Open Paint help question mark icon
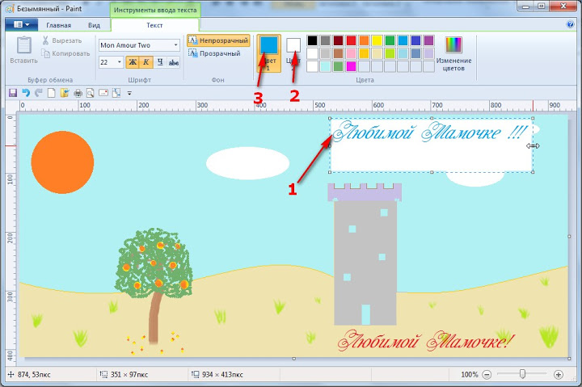Image resolution: width=582 pixels, height=387 pixels. 571,25
